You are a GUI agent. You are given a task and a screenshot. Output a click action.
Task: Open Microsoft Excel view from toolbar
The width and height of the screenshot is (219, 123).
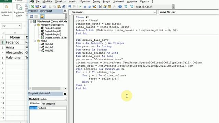[x=33, y=6]
